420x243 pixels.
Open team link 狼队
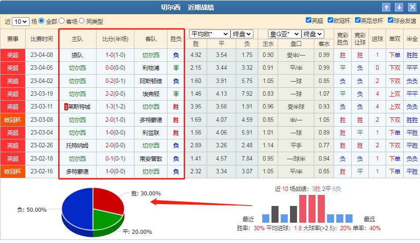tap(77, 55)
